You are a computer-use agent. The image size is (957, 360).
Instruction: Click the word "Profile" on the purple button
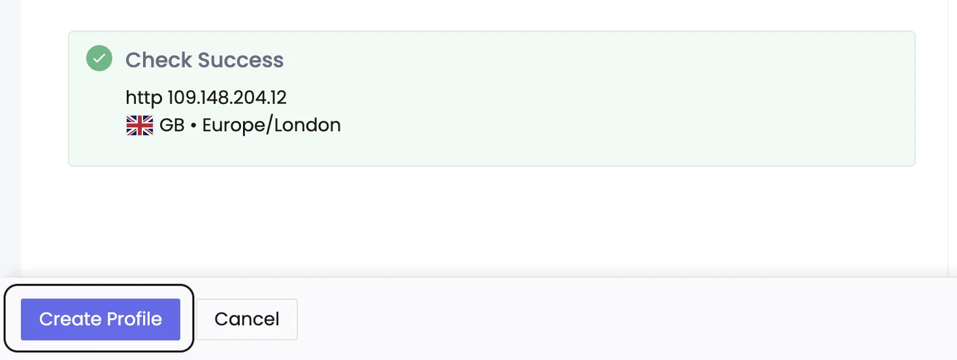[135, 319]
